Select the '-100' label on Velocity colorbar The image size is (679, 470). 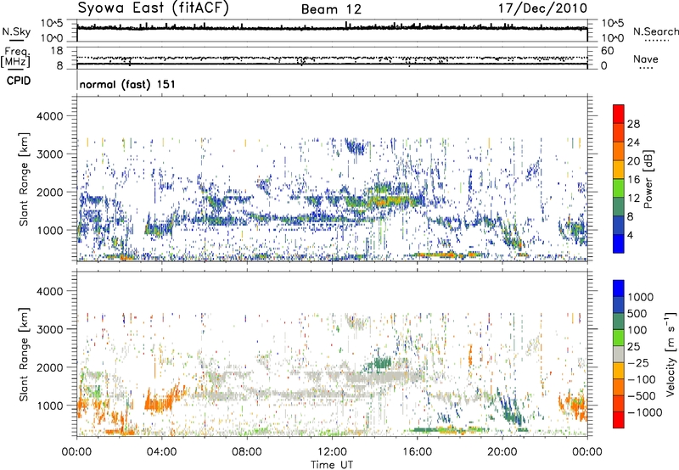point(642,379)
